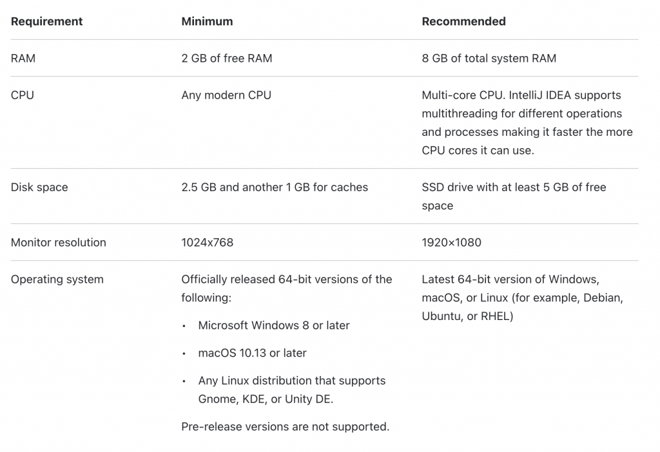
Task: Click 'Pre-release versions are not supported' note
Action: pos(286,426)
